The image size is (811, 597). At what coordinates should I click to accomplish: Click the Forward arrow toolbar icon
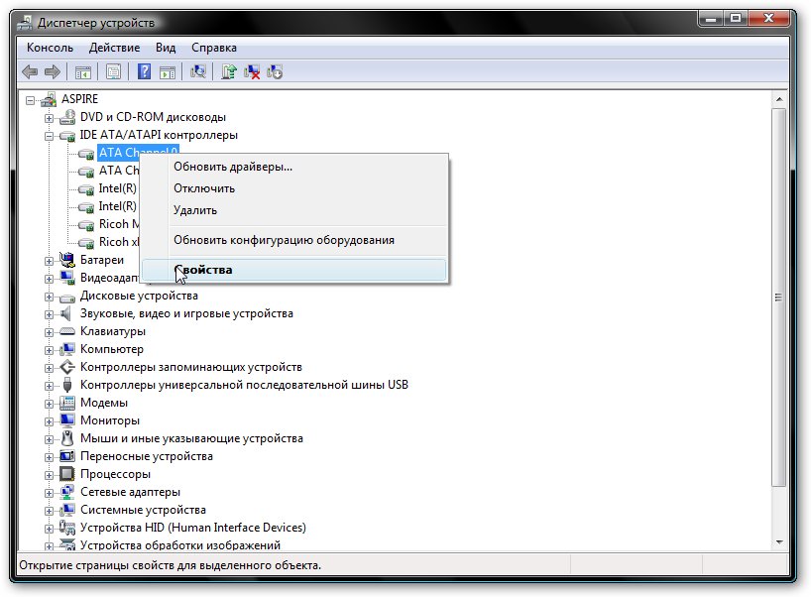pos(53,72)
